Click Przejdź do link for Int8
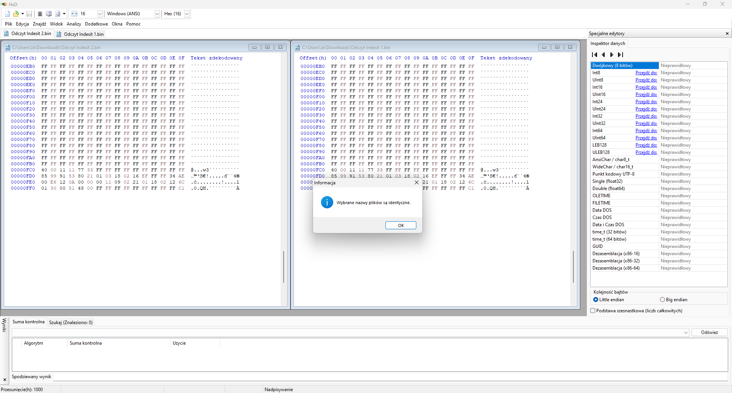 pos(646,73)
